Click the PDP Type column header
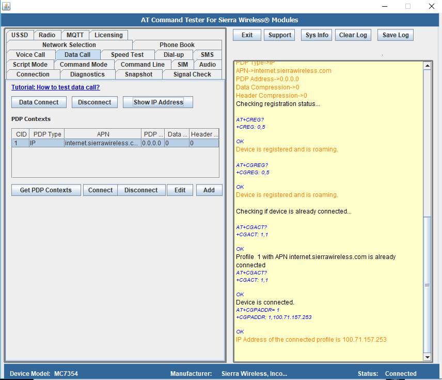 (47, 134)
